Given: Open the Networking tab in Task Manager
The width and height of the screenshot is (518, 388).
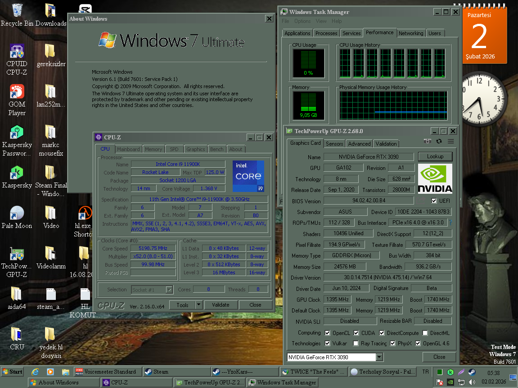Looking at the screenshot, I should pyautogui.click(x=410, y=33).
